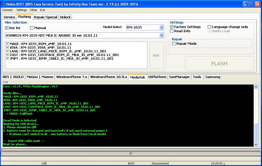Viewport: 262px width, 166px height.
Task: Click the log scrollbar up arrow
Action: 256,87
